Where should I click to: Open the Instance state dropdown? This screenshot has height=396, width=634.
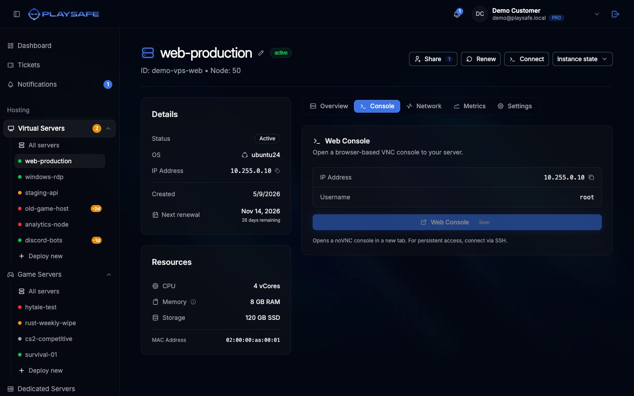582,59
